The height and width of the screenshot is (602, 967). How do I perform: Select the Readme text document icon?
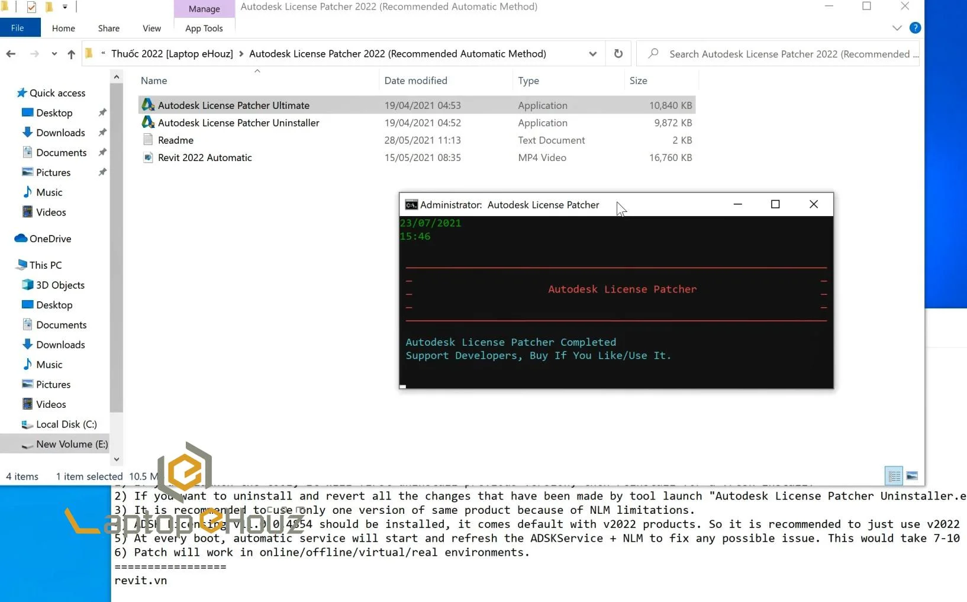coord(148,140)
